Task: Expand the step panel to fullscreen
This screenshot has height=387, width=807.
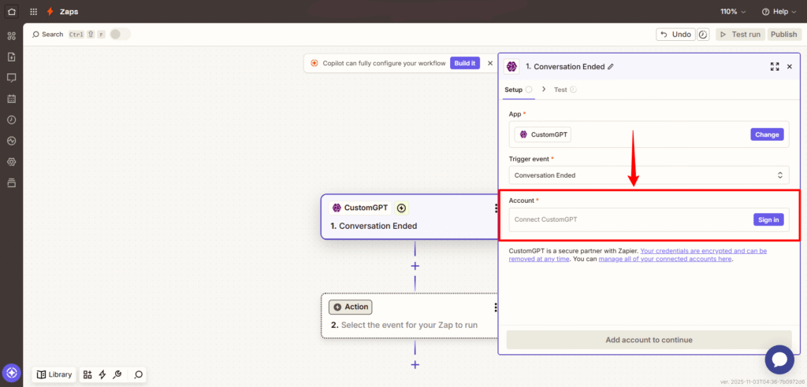Action: click(775, 66)
